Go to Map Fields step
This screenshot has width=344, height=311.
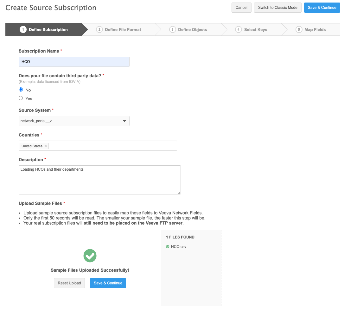point(315,29)
